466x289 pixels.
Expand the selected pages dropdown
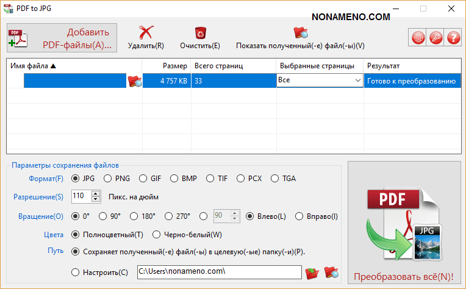click(357, 80)
